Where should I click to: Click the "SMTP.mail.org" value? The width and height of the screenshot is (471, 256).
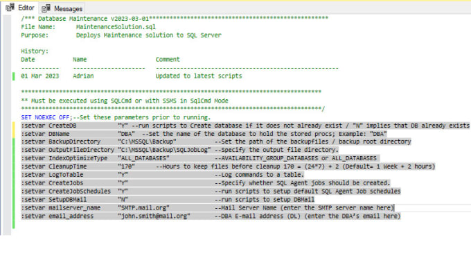pyautogui.click(x=143, y=208)
